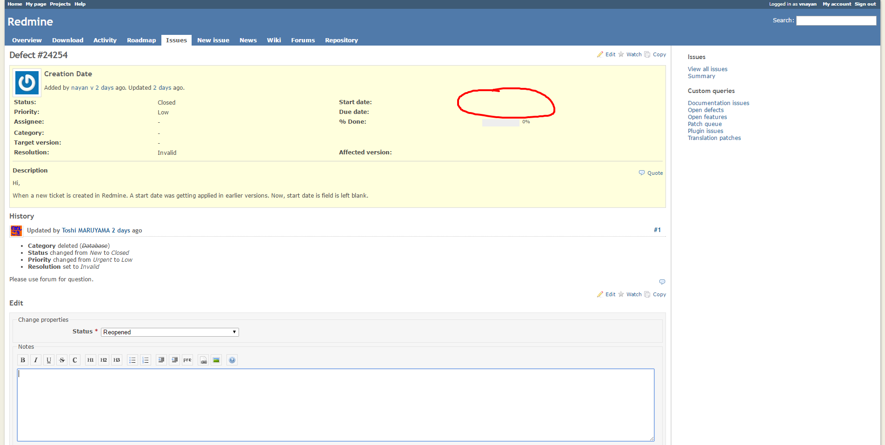The height and width of the screenshot is (445, 885).
Task: Click into the Search field
Action: 836,20
